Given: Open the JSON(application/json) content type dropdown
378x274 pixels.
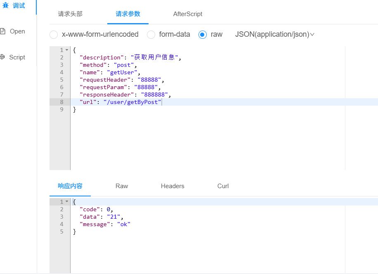Looking at the screenshot, I should 274,34.
